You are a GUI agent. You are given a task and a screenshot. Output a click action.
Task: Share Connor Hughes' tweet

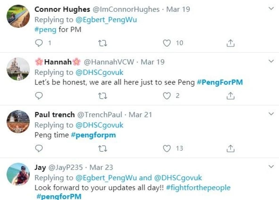click(x=230, y=43)
